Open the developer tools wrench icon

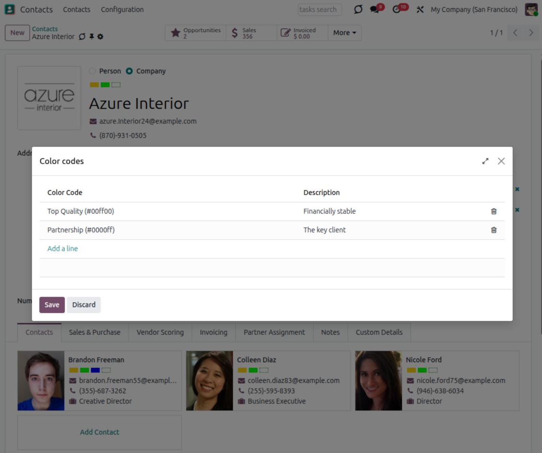pyautogui.click(x=420, y=10)
